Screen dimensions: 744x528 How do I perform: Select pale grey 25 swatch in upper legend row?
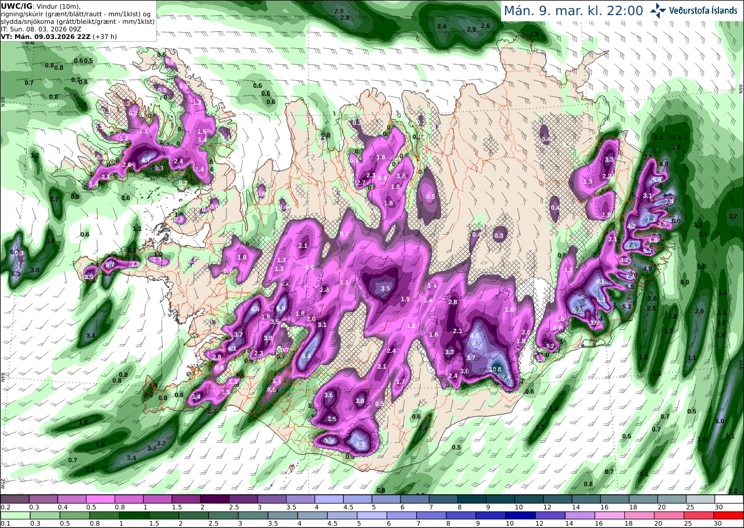click(x=700, y=499)
